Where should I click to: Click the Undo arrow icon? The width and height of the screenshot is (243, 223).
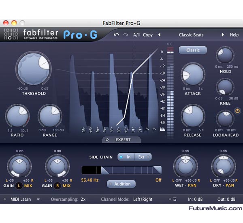point(116,34)
